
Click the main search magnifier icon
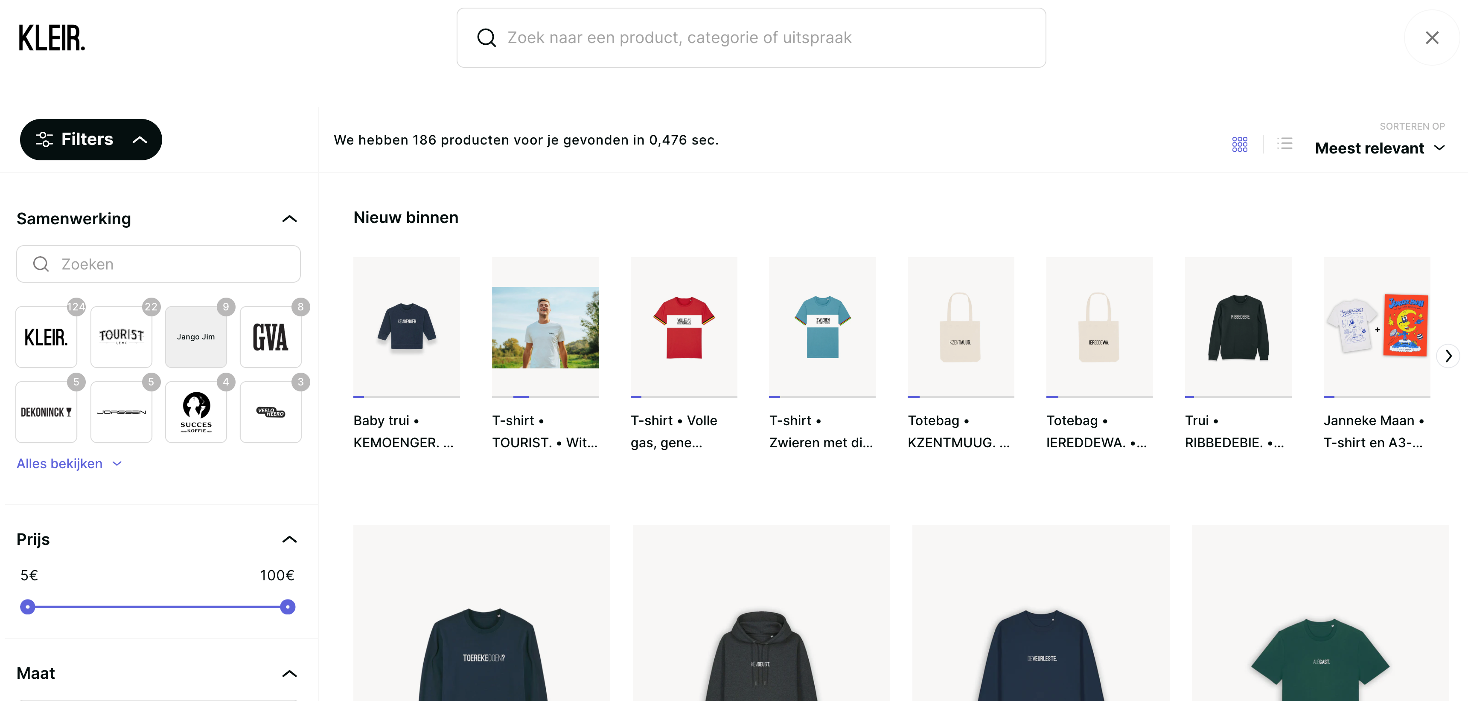(486, 38)
